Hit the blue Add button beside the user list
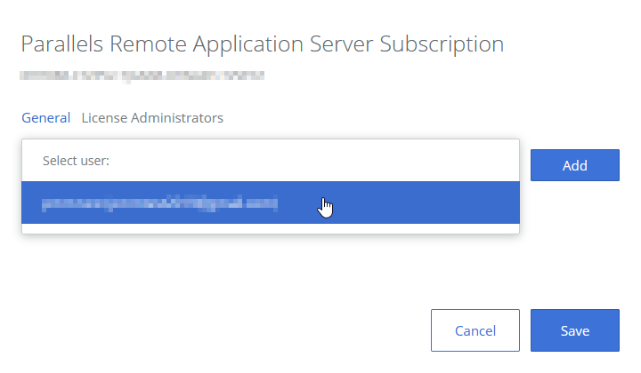This screenshot has height=373, width=641. point(574,165)
